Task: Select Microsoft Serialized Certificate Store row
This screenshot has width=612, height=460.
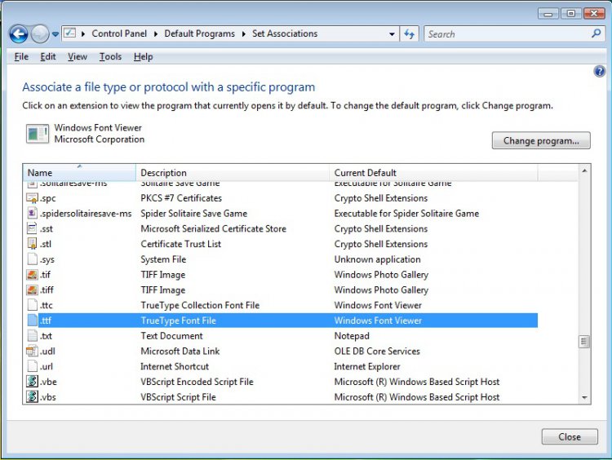Action: [x=280, y=228]
